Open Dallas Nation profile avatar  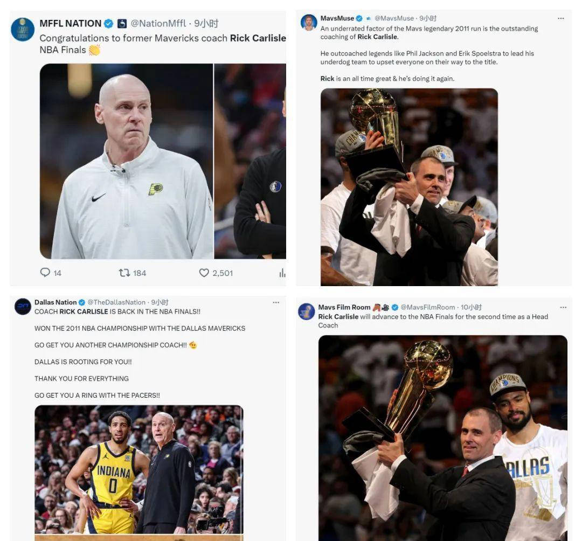click(23, 307)
